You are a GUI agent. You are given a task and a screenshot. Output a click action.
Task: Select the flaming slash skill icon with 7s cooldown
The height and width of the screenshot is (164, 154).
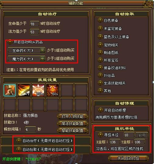[24, 90]
